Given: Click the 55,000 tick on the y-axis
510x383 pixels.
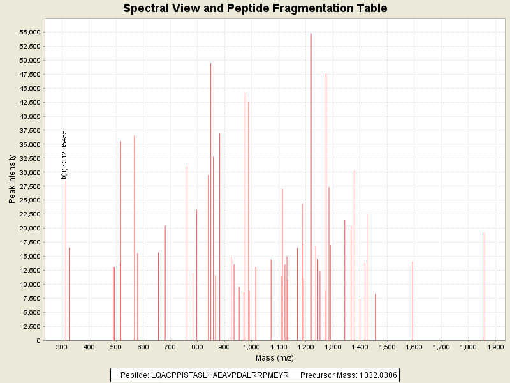Looking at the screenshot, I should click(x=29, y=32).
